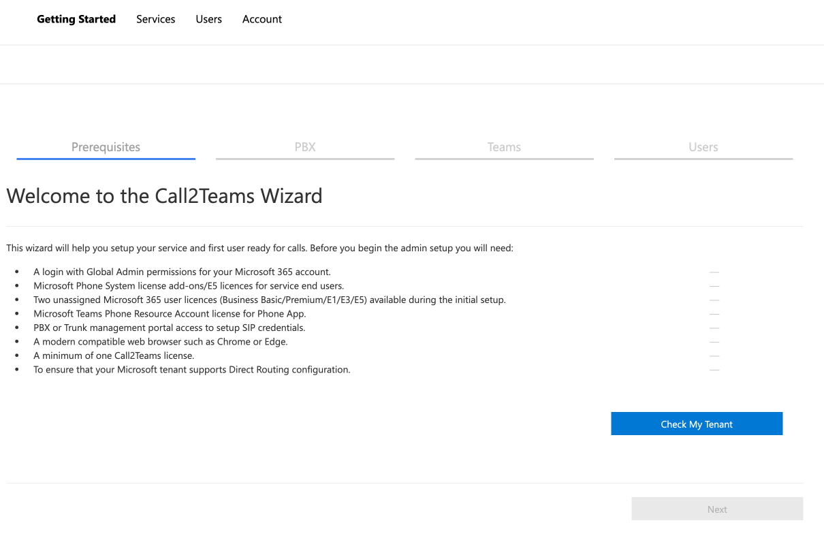Image resolution: width=824 pixels, height=540 pixels.
Task: Click the PBX or Trunk management portal line
Action: [169, 328]
